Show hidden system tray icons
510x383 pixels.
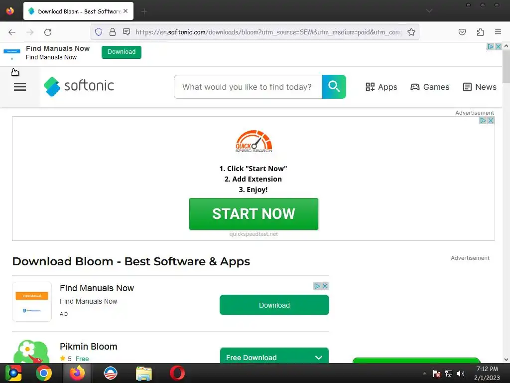click(424, 374)
